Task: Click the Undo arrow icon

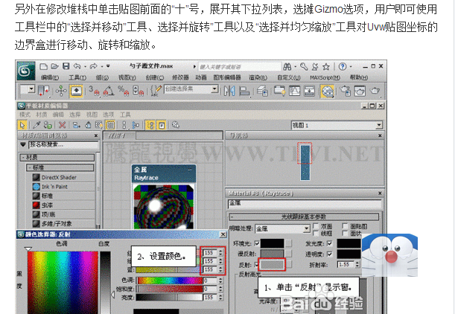Action: (77, 66)
